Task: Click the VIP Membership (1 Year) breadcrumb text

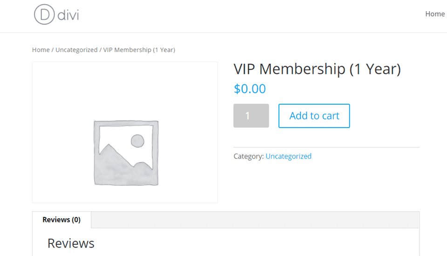Action: pos(139,50)
